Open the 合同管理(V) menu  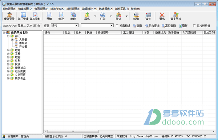point(41,9)
